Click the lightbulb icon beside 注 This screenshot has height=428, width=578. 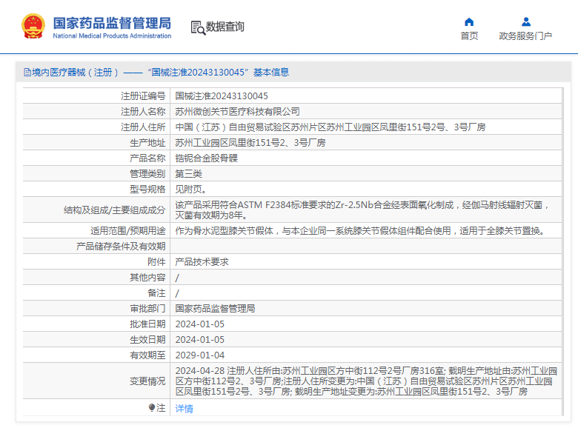pos(152,408)
